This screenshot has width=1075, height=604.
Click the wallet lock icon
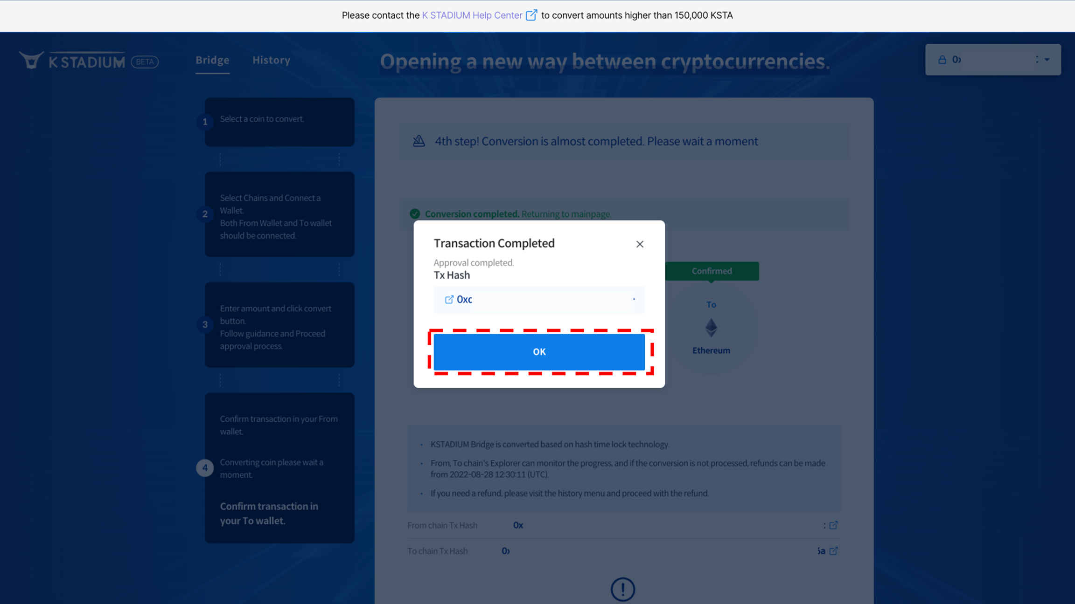click(x=942, y=60)
